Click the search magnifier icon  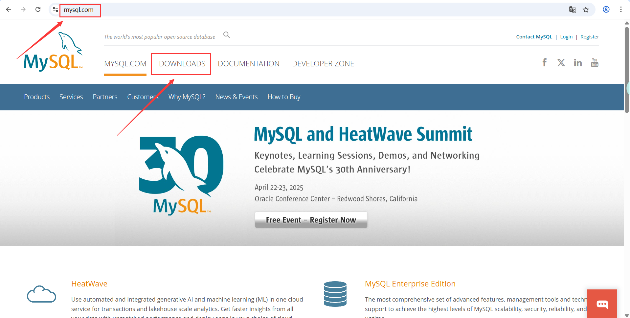(x=227, y=35)
